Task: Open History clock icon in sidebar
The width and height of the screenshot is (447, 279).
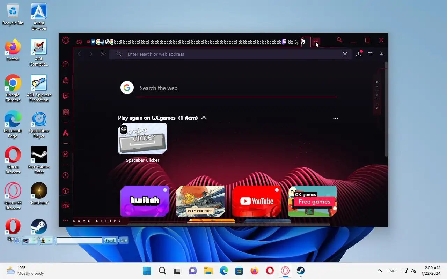Action: (x=66, y=175)
